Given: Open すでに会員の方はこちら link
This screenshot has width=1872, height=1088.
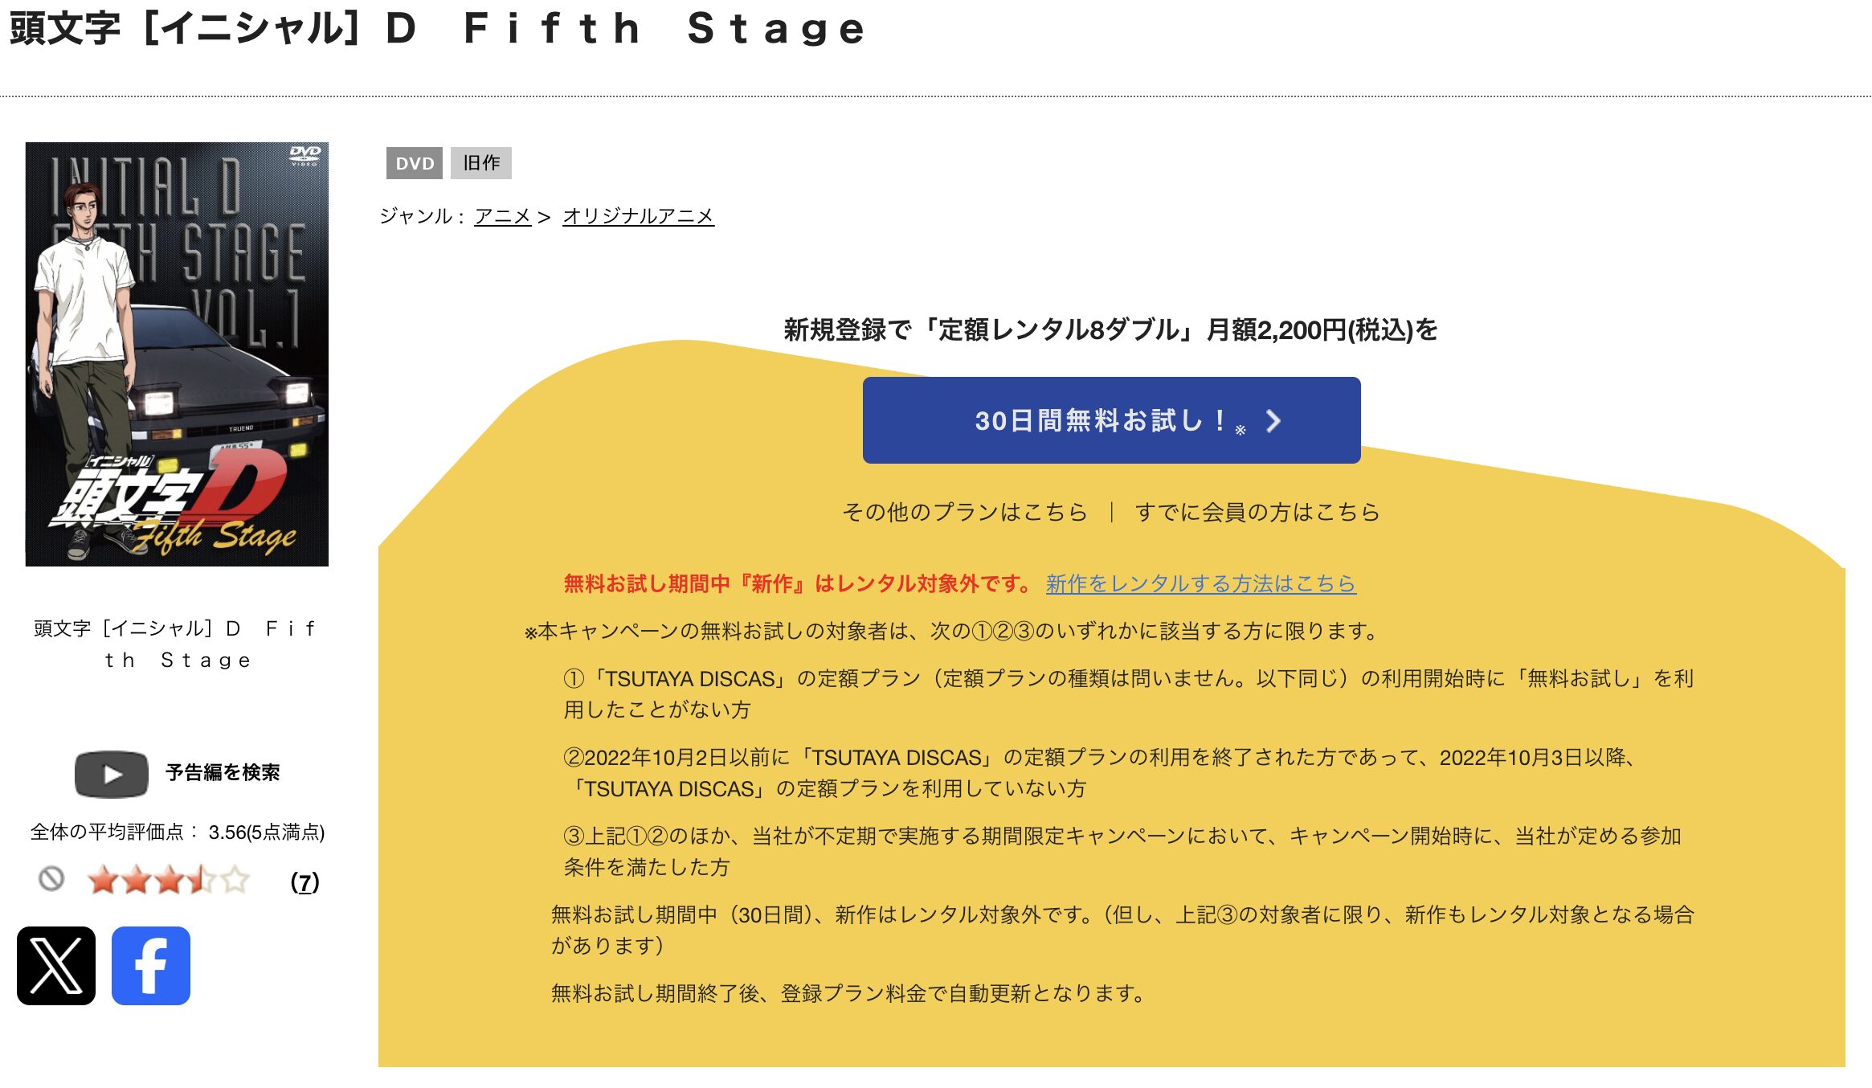Looking at the screenshot, I should [1257, 512].
